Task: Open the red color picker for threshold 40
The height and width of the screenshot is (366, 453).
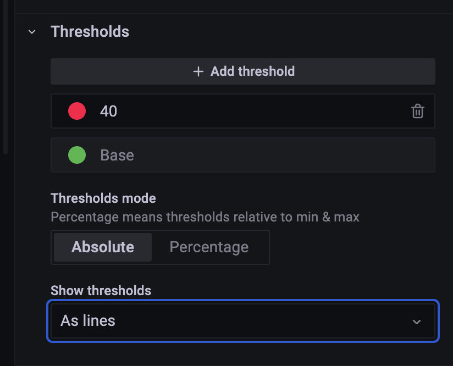Action: 77,111
